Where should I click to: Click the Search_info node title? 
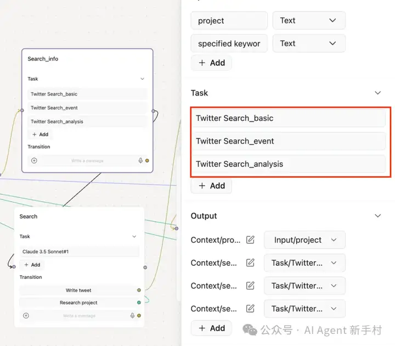(43, 59)
